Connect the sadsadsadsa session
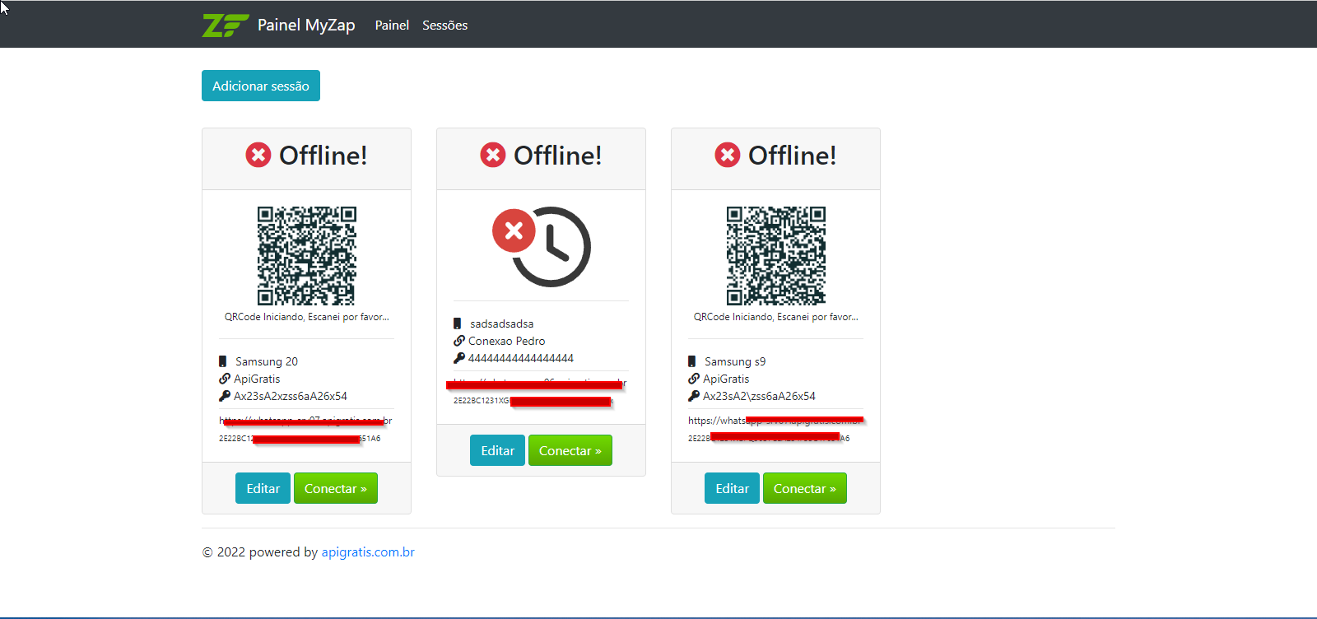 pyautogui.click(x=570, y=450)
